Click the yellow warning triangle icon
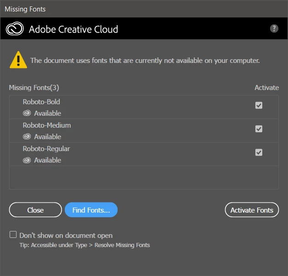This screenshot has width=288, height=276. click(18, 60)
